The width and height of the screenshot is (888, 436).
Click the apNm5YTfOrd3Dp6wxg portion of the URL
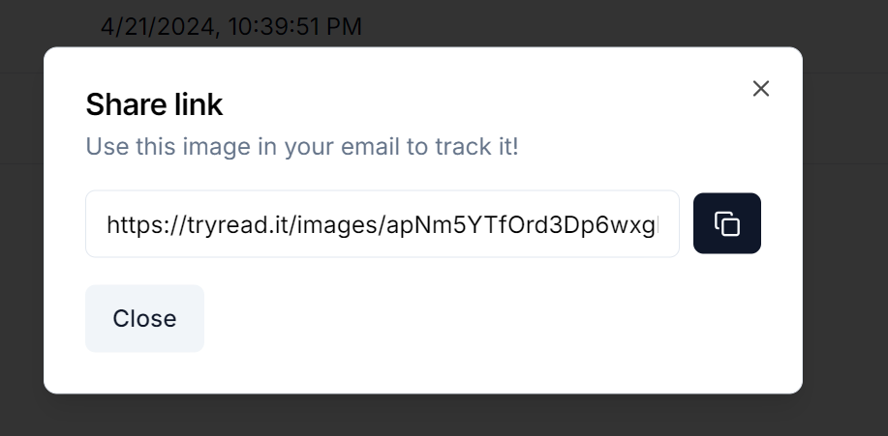521,225
